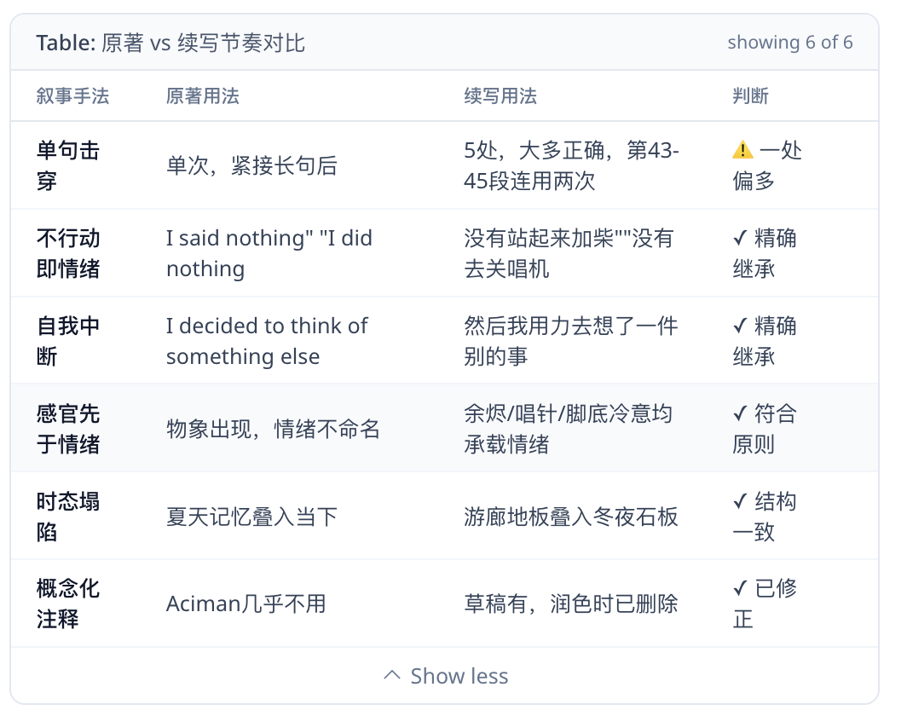The height and width of the screenshot is (716, 907).
Task: Collapse the table with Show less
Action: click(459, 676)
